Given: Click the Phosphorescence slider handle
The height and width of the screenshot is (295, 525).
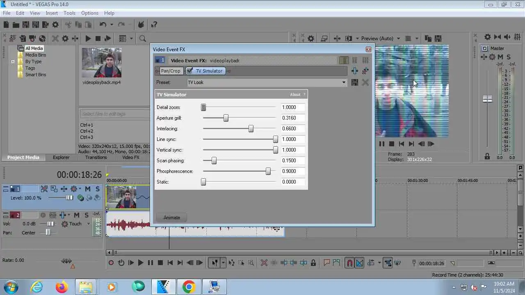Looking at the screenshot, I should pos(268,171).
